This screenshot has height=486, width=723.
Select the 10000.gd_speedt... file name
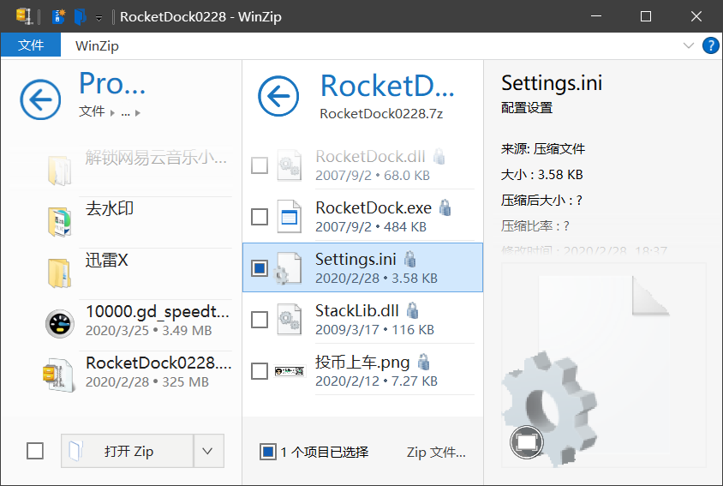pos(158,311)
